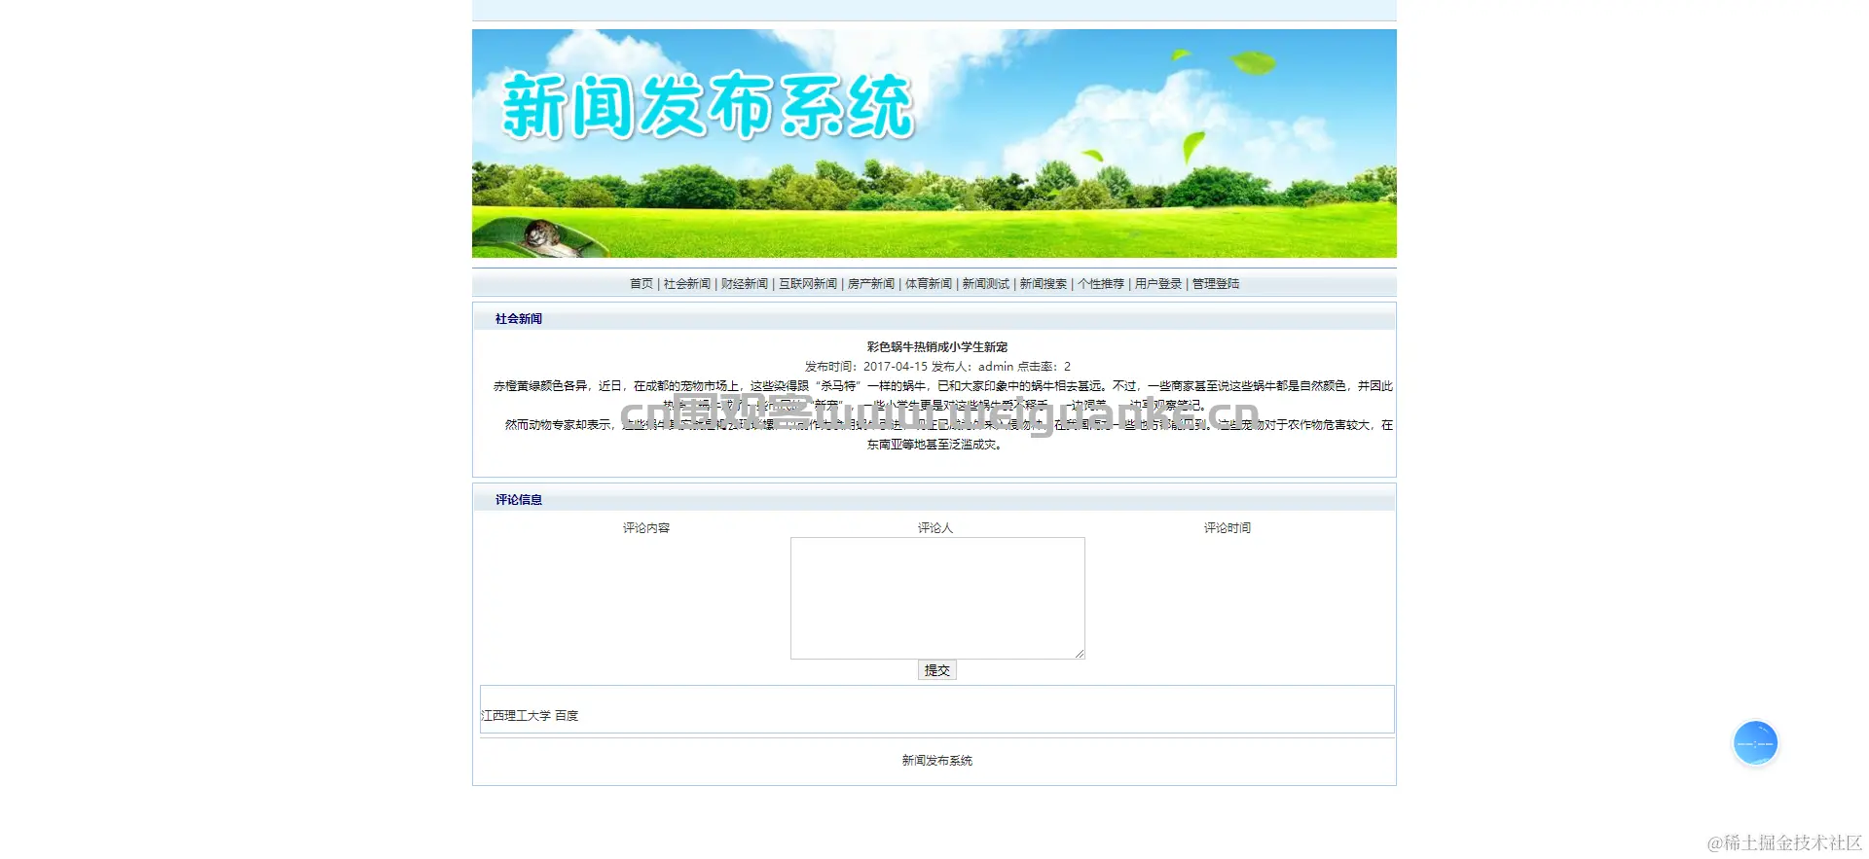The width and height of the screenshot is (1869, 859).
Task: Click the 评论人 column header
Action: [x=935, y=528]
